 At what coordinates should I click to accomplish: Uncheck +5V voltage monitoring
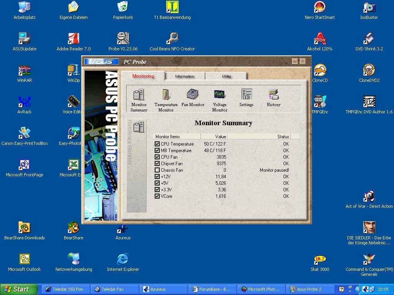(157, 183)
